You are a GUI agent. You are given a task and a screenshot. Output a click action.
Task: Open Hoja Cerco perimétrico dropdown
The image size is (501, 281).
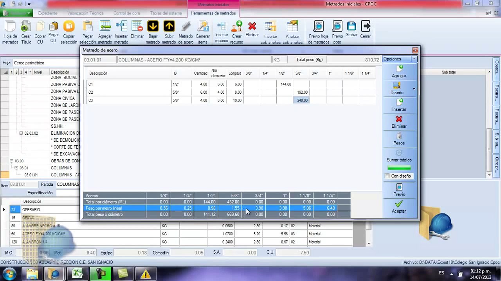click(46, 63)
